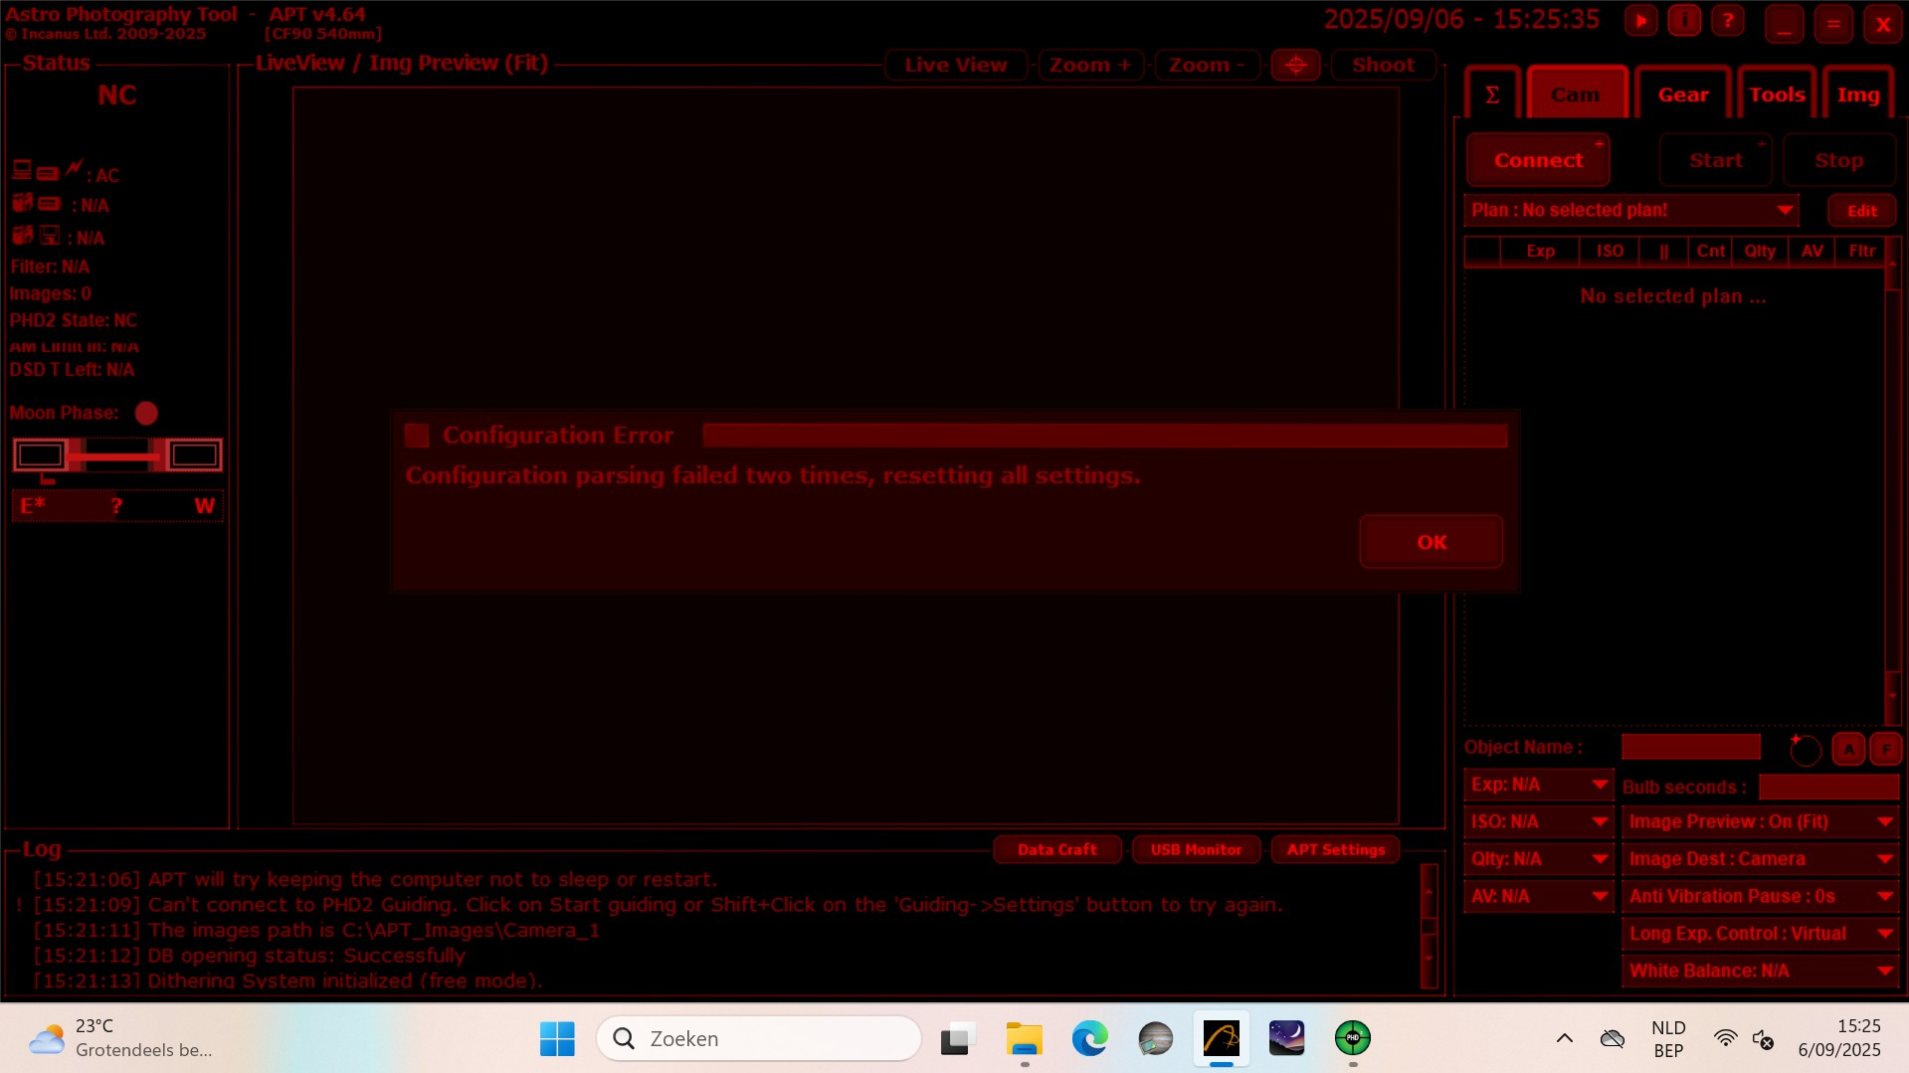The width and height of the screenshot is (1909, 1073).
Task: Open the info 'i' button
Action: [1684, 21]
